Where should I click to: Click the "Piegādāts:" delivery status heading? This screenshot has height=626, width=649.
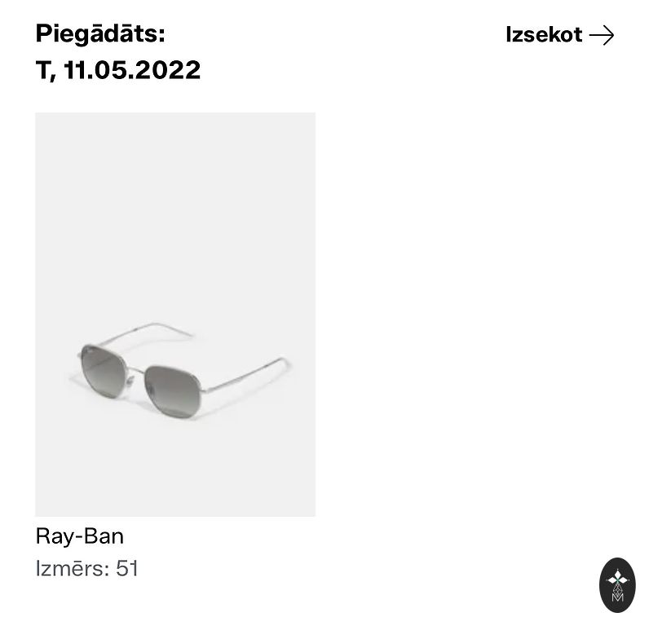[100, 34]
